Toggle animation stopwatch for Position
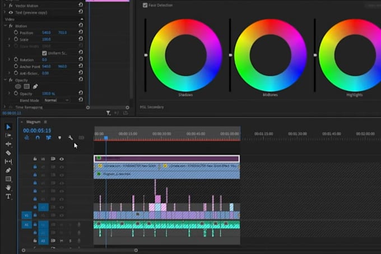The height and width of the screenshot is (254, 381). pos(16,32)
